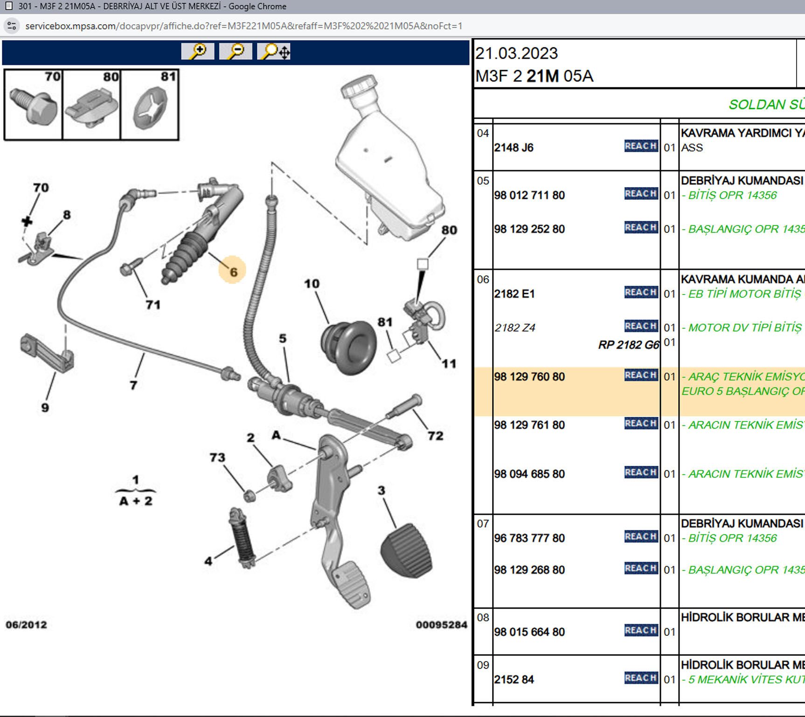Click part number 98 012 711 80
The image size is (805, 717).
tap(529, 195)
